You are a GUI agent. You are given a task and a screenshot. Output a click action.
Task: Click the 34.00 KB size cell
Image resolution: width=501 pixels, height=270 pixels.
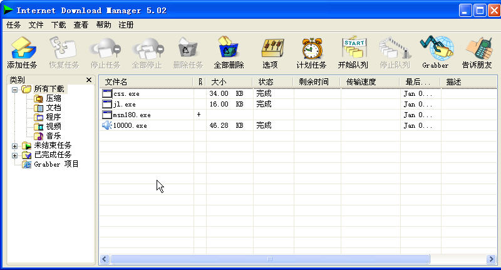(x=226, y=93)
